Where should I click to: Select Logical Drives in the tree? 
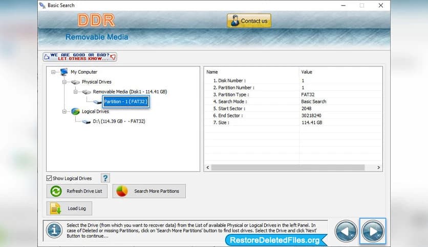click(95, 112)
